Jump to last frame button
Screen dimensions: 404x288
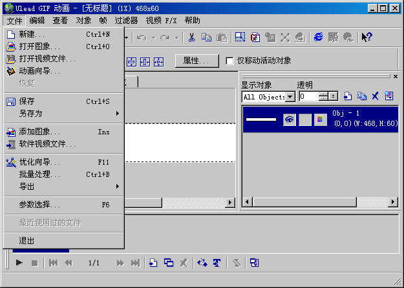point(135,263)
